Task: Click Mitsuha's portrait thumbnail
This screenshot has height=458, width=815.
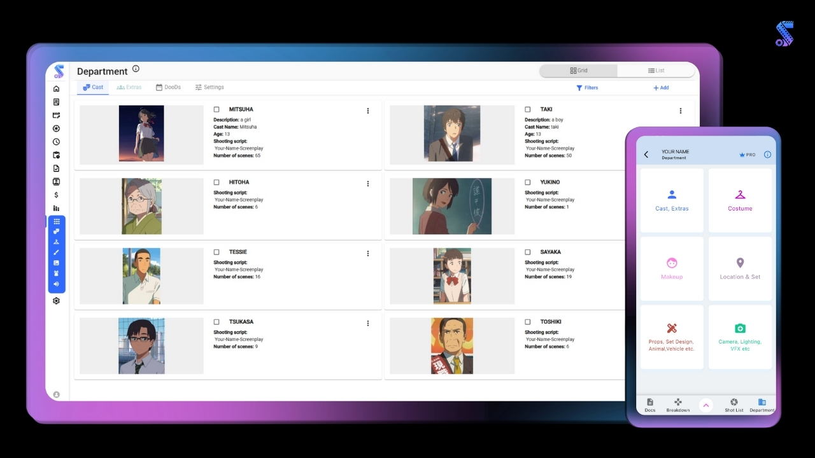Action: coord(141,134)
